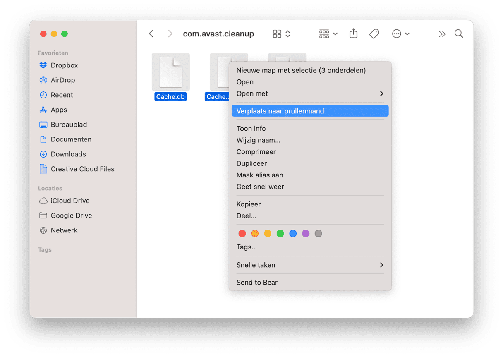Open the search magnifier icon
Screen dimensions: 503x357
(459, 34)
